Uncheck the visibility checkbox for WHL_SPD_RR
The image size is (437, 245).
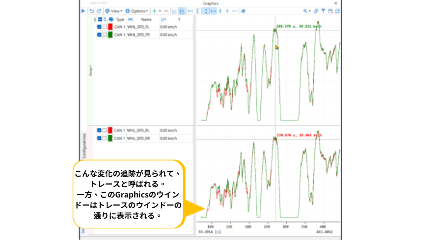coord(99,138)
